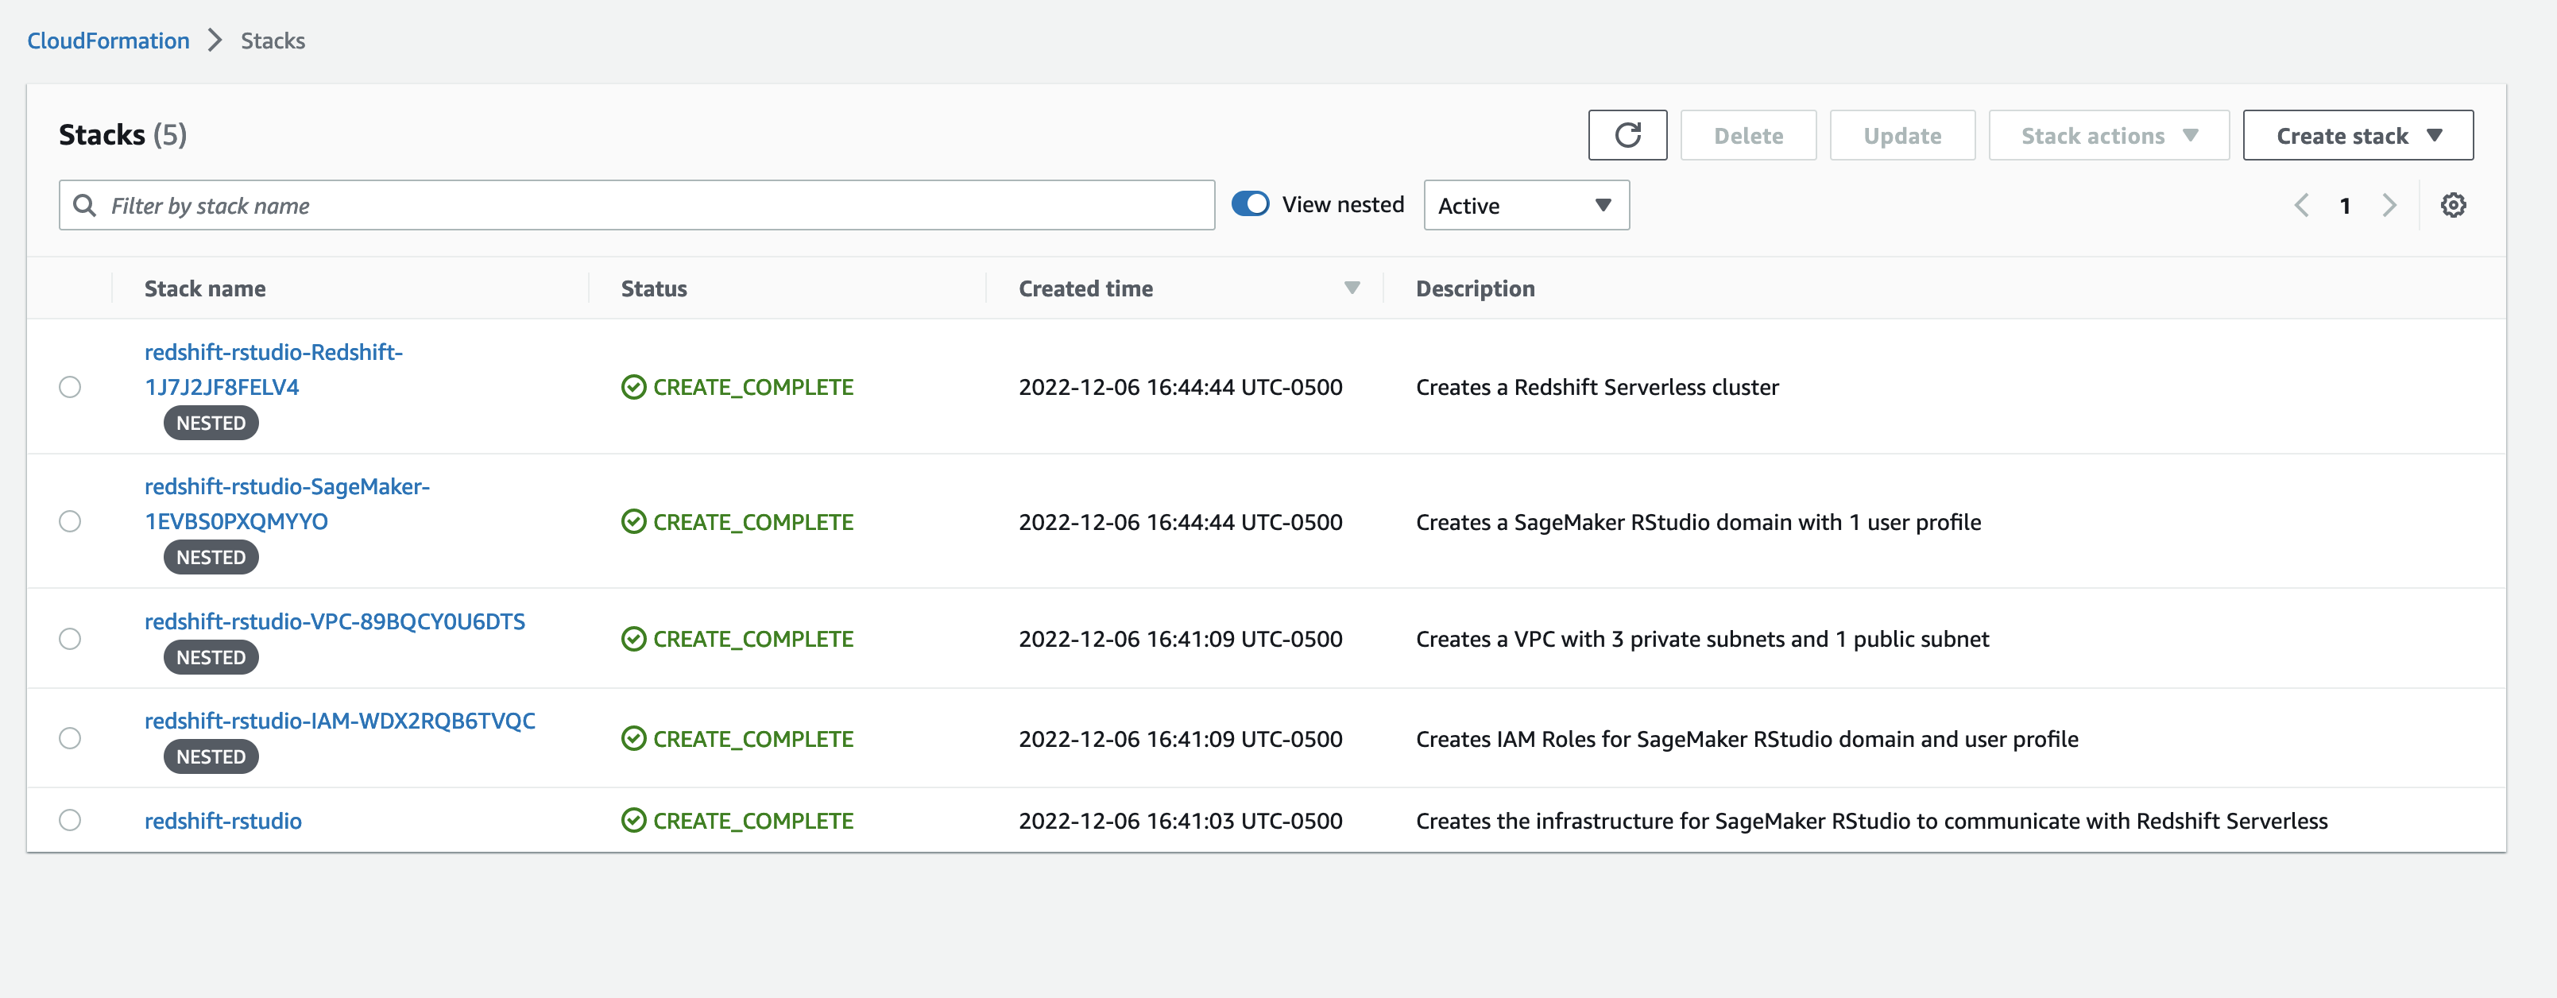
Task: Sort by Created time arrow icon
Action: pos(1351,288)
